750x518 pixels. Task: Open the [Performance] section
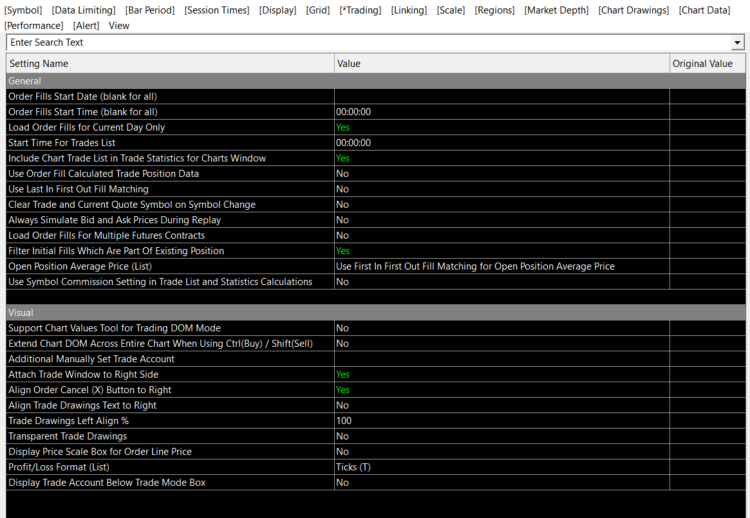point(33,25)
